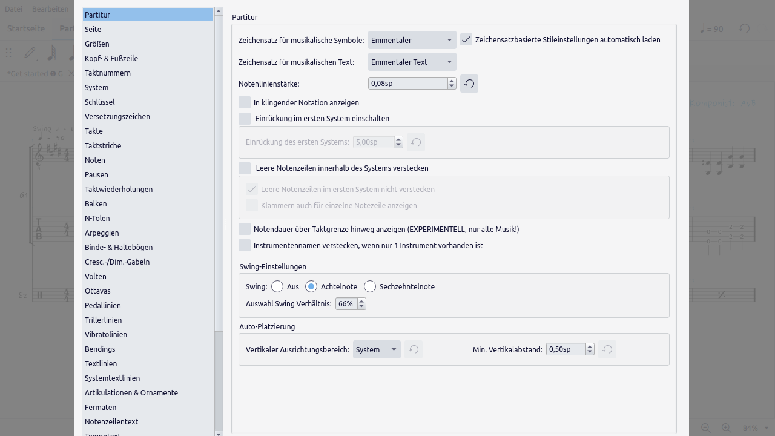
Task: Open the Schlüssel settings page
Action: point(100,102)
